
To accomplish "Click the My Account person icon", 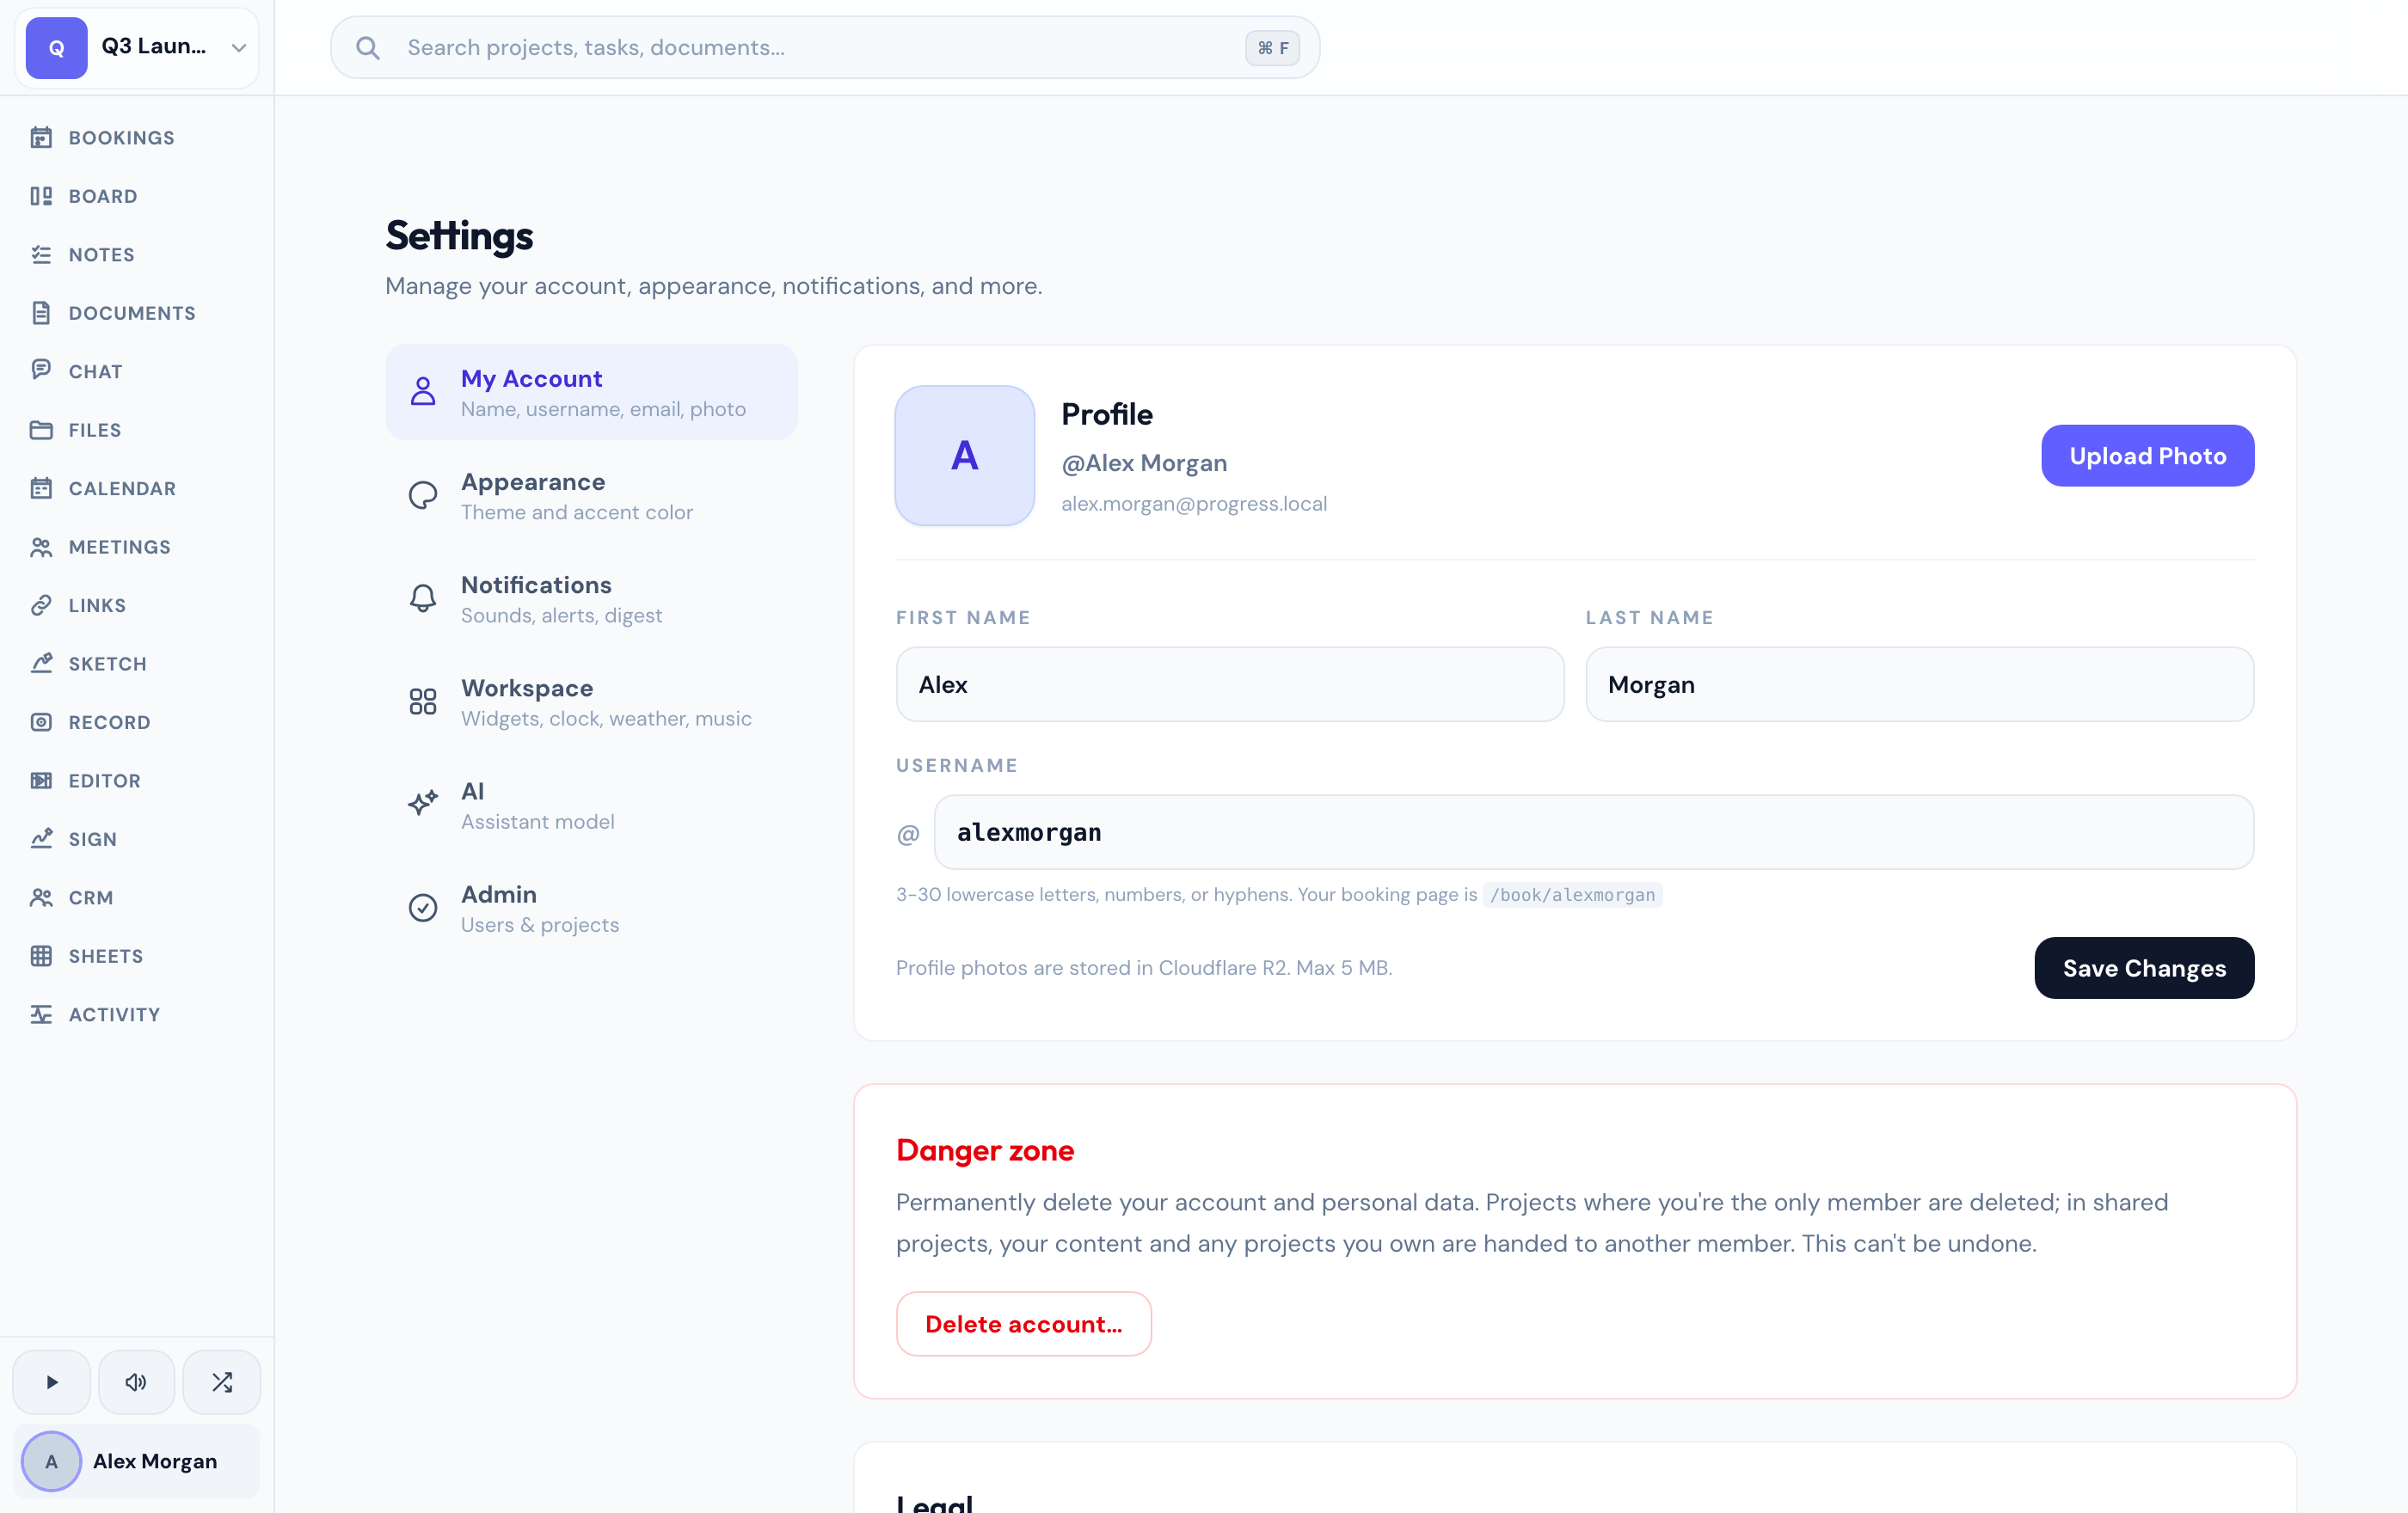I will [x=423, y=392].
